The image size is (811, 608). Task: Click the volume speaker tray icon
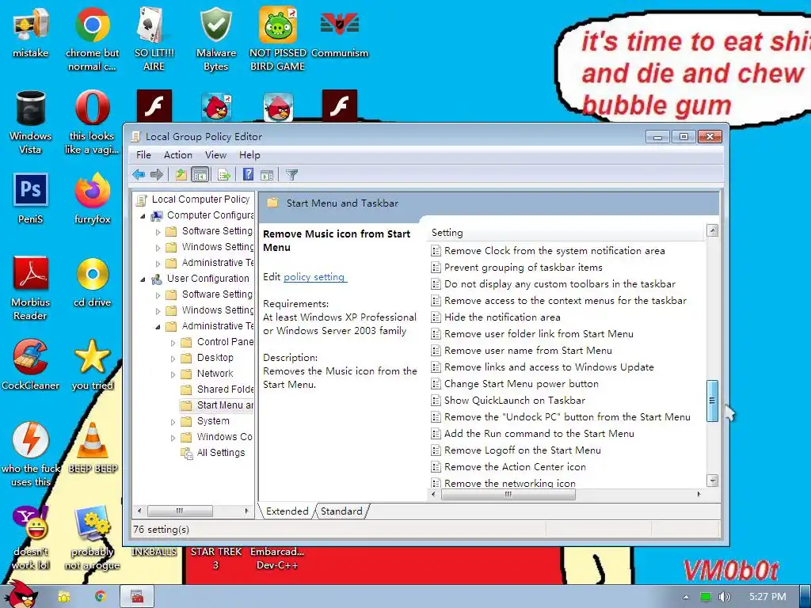[x=724, y=597]
